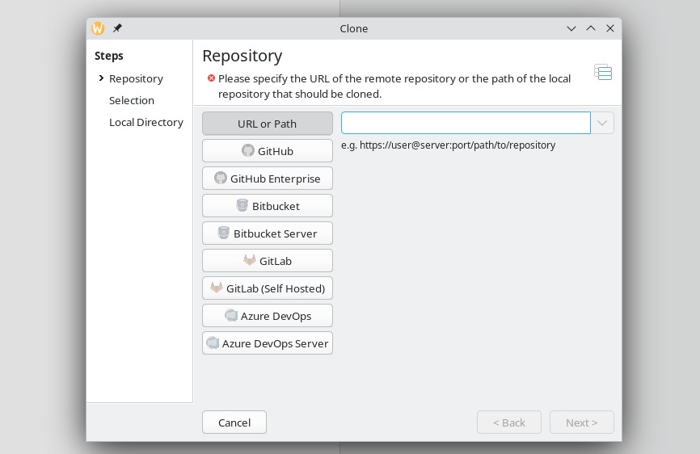The image size is (700, 454).
Task: Activate the URL or Path toggle button
Action: 268,124
